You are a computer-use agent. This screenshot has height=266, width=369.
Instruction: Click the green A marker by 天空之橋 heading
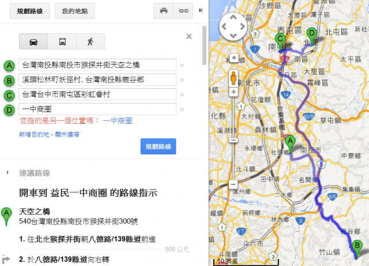[x=6, y=216]
